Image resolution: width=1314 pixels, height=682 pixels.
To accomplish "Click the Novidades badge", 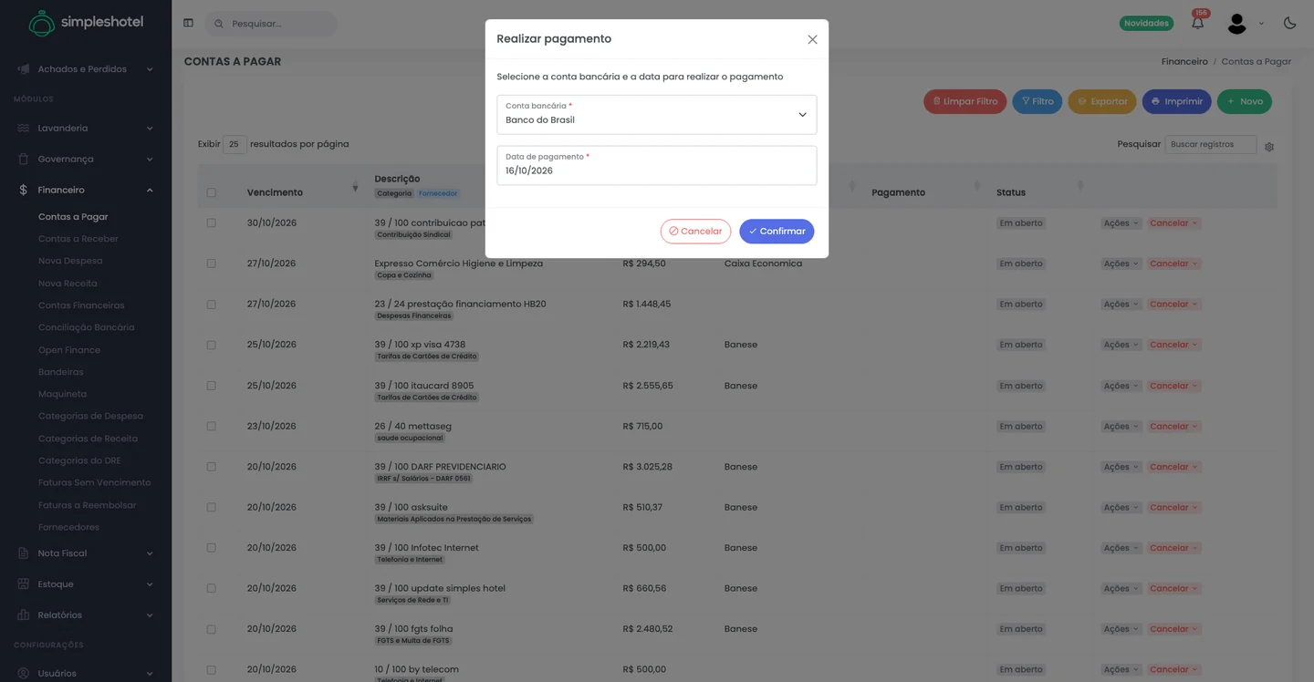I will pyautogui.click(x=1146, y=24).
